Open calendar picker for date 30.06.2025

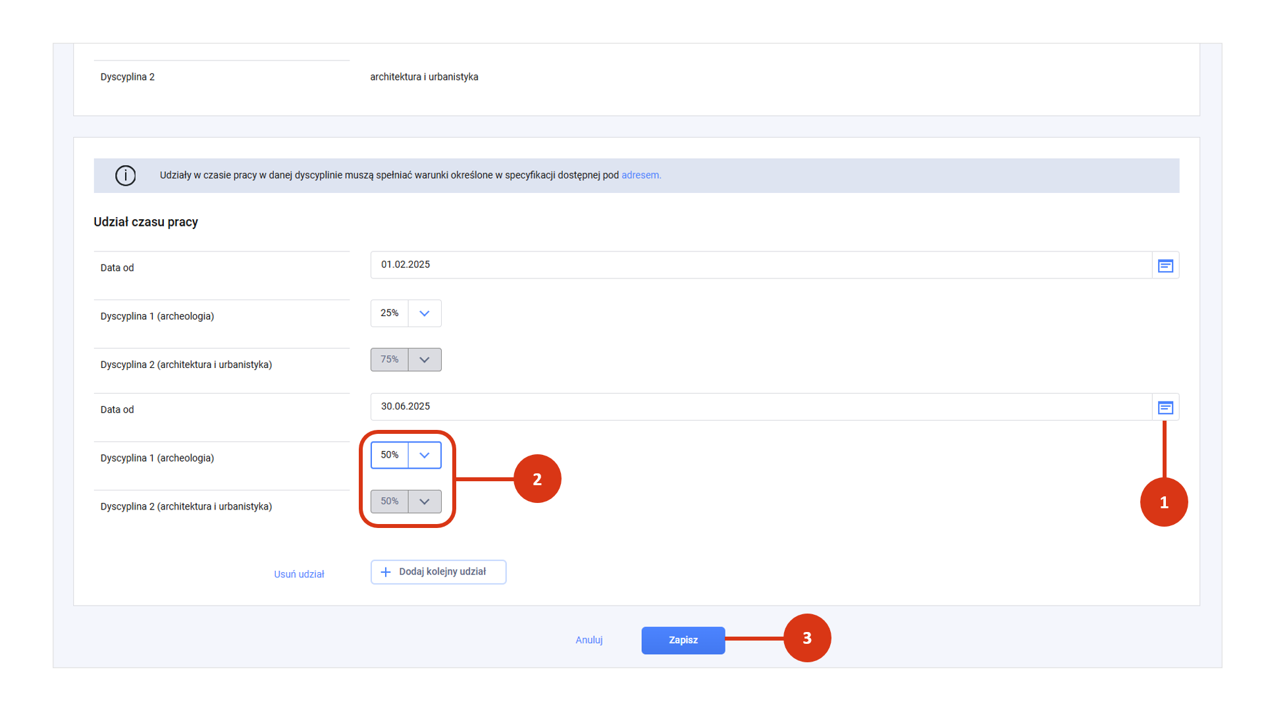point(1165,408)
